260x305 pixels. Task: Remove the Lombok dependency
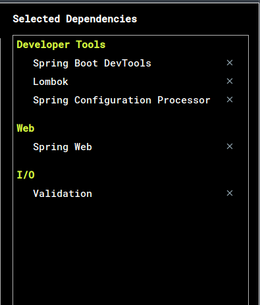230,81
